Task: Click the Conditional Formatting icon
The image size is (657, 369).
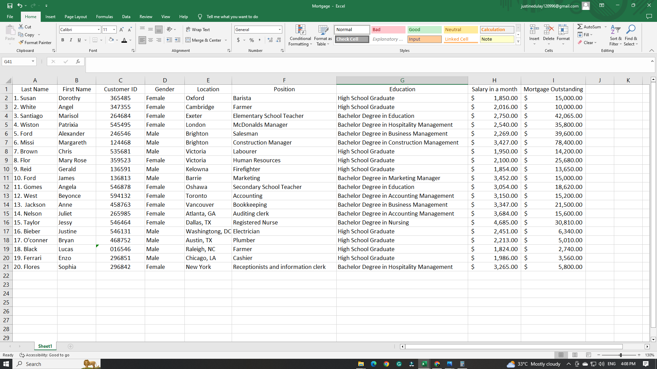Action: (300, 31)
